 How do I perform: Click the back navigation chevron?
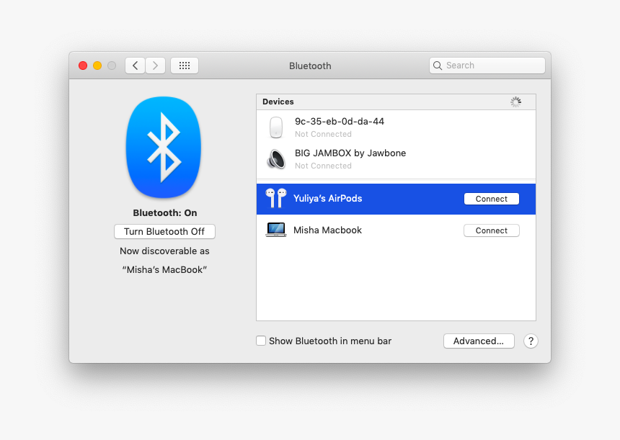tap(135, 65)
